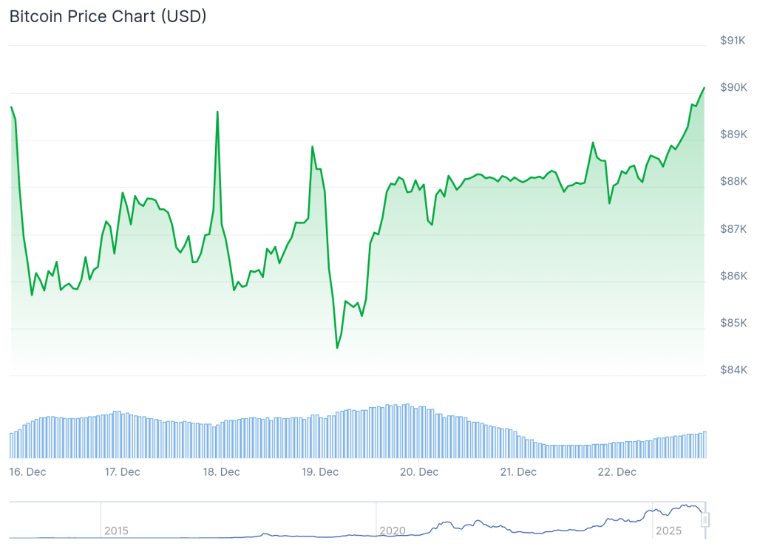Click the lowest price dip on 19 Dec
Viewport: 757px width, 552px height.
point(337,347)
